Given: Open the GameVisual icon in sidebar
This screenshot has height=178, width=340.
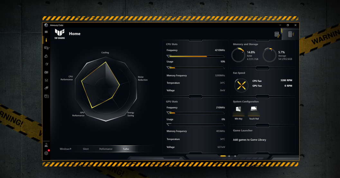Looking at the screenshot, I should click(x=46, y=64).
